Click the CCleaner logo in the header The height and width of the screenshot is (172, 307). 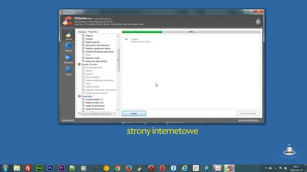[68, 21]
